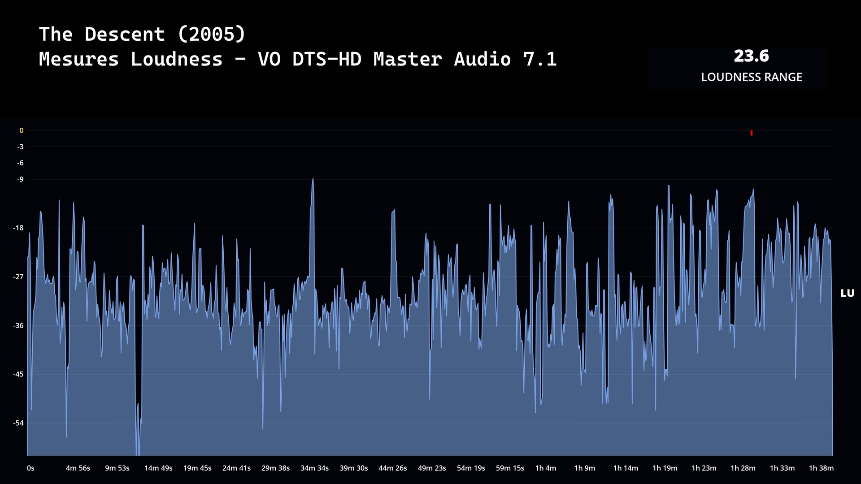Click the red peak marker near 1h 28m

[x=751, y=133]
